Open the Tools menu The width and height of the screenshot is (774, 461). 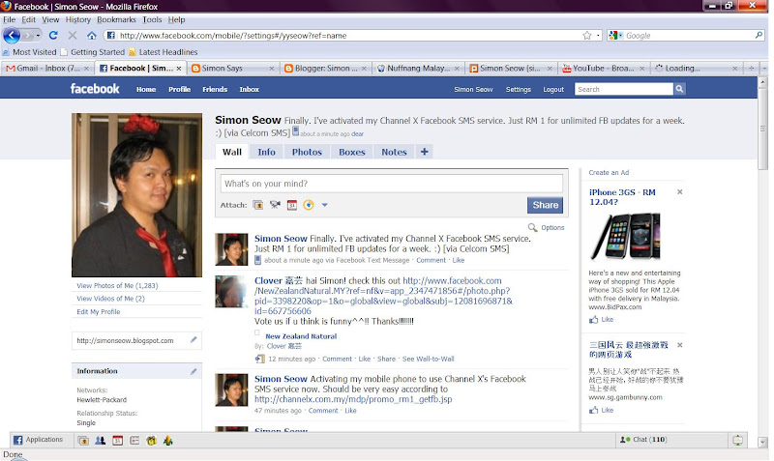tap(152, 19)
